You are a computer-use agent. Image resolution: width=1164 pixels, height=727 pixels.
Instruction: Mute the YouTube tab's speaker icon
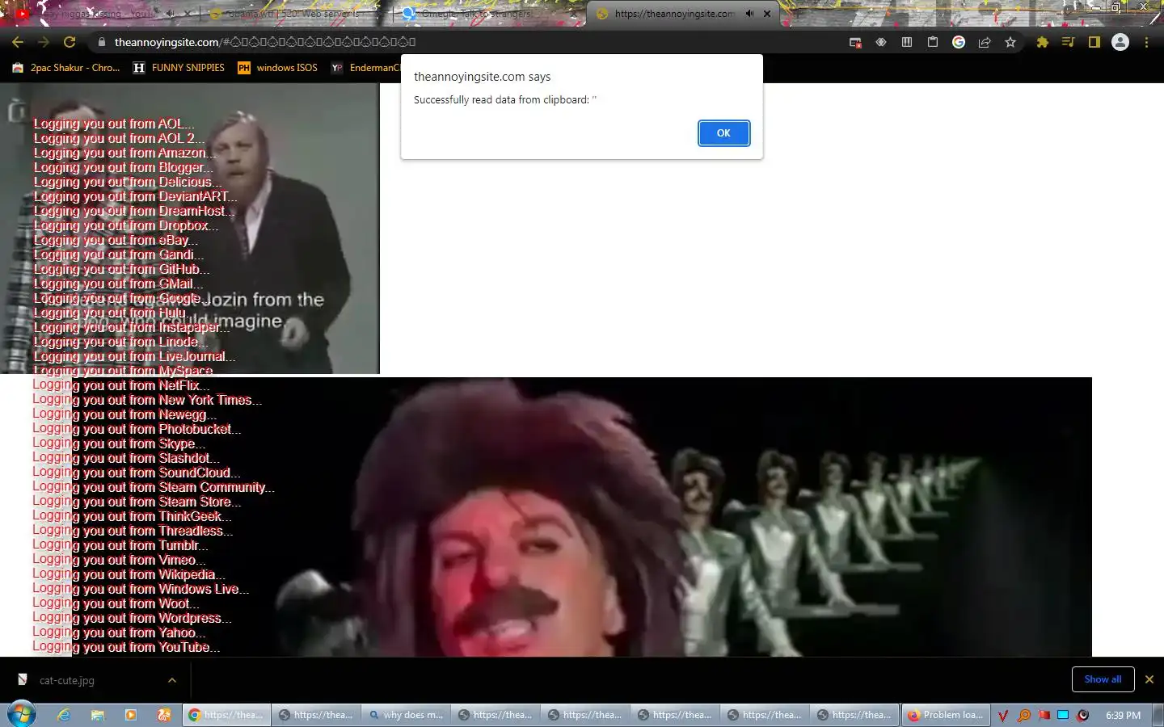click(171, 14)
